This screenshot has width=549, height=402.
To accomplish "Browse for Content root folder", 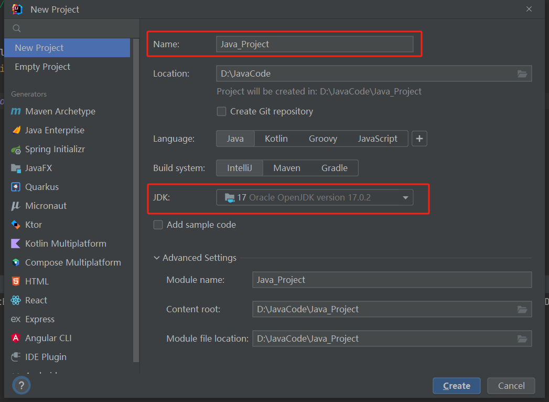I will point(522,310).
